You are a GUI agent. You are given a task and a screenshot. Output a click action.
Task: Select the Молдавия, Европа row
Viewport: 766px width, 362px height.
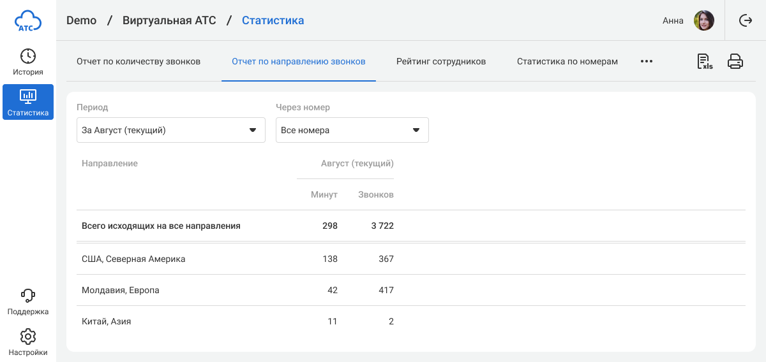coord(121,291)
